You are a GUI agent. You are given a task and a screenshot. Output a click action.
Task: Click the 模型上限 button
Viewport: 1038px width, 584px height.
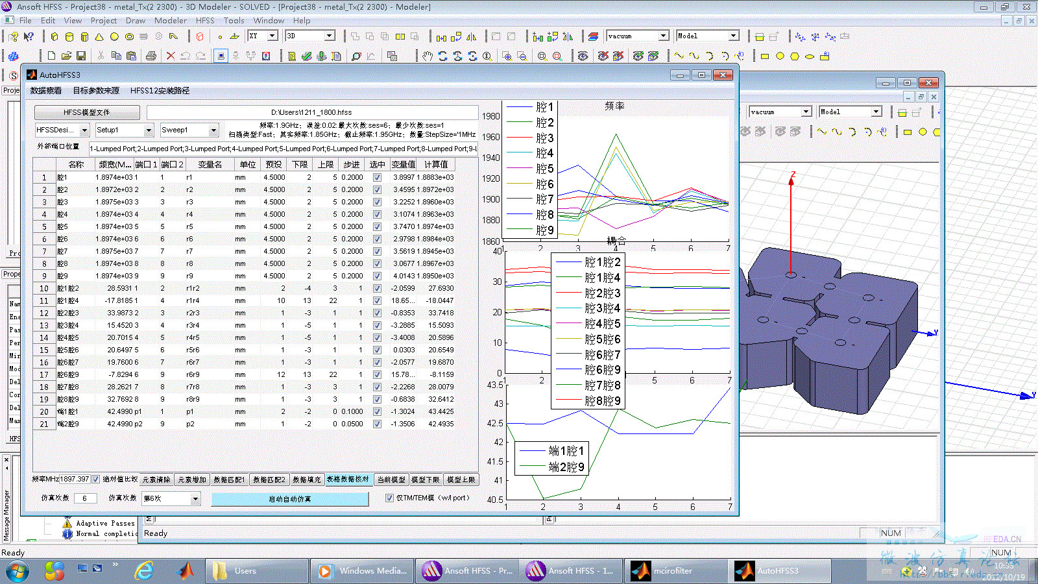point(461,480)
